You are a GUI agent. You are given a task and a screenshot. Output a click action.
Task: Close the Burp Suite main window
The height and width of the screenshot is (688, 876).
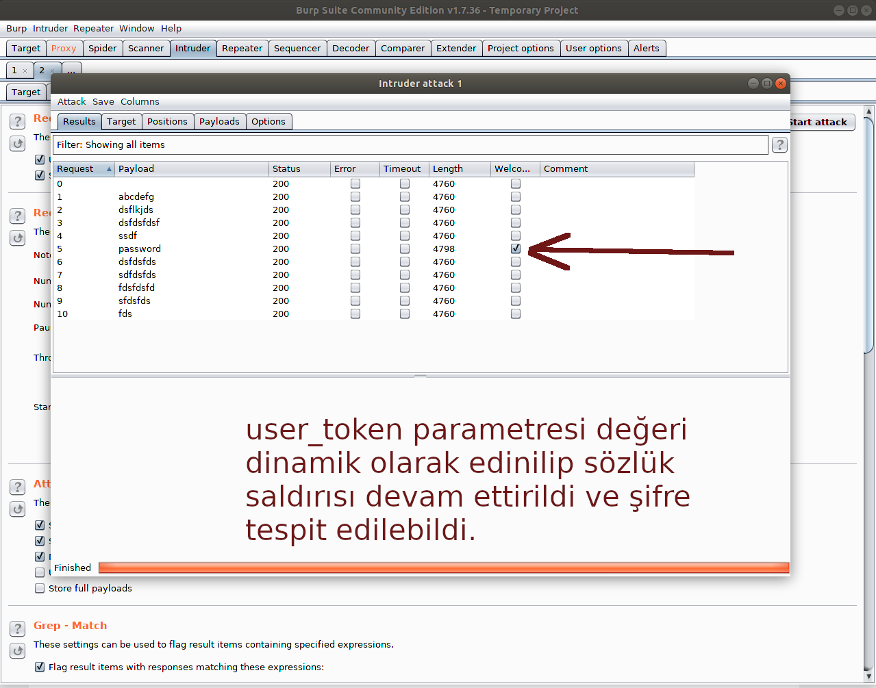[866, 10]
